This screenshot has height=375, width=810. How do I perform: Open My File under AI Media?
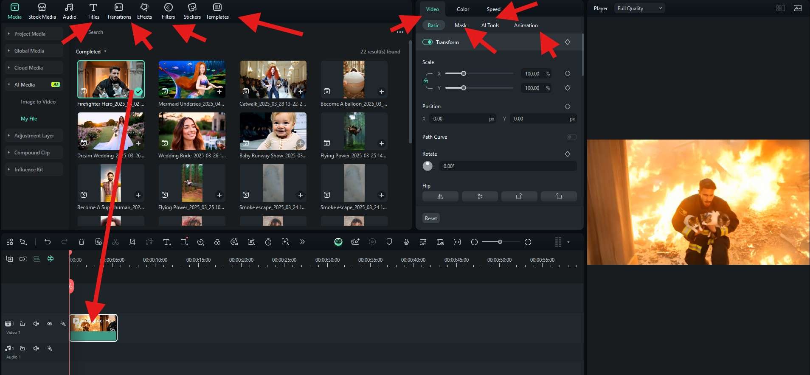point(29,119)
